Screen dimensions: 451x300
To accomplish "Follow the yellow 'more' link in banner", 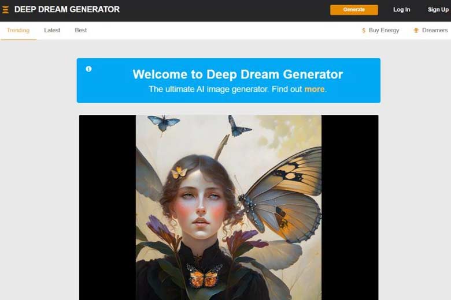I will (x=315, y=89).
